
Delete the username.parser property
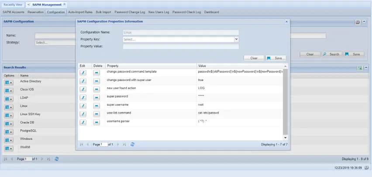coord(96,122)
